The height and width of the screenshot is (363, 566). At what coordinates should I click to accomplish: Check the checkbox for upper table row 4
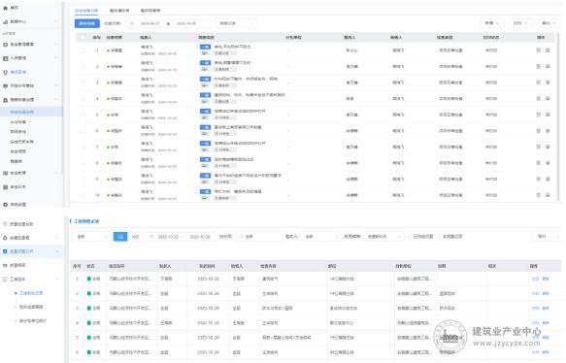(x=83, y=98)
